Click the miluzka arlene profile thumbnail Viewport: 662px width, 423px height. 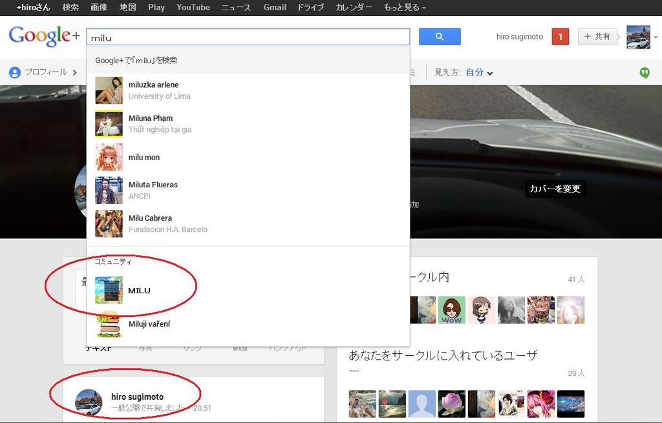[x=109, y=90]
